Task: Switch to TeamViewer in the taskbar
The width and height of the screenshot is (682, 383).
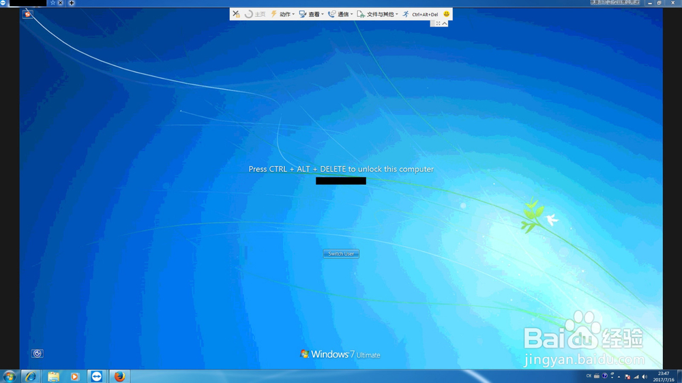Action: click(97, 376)
